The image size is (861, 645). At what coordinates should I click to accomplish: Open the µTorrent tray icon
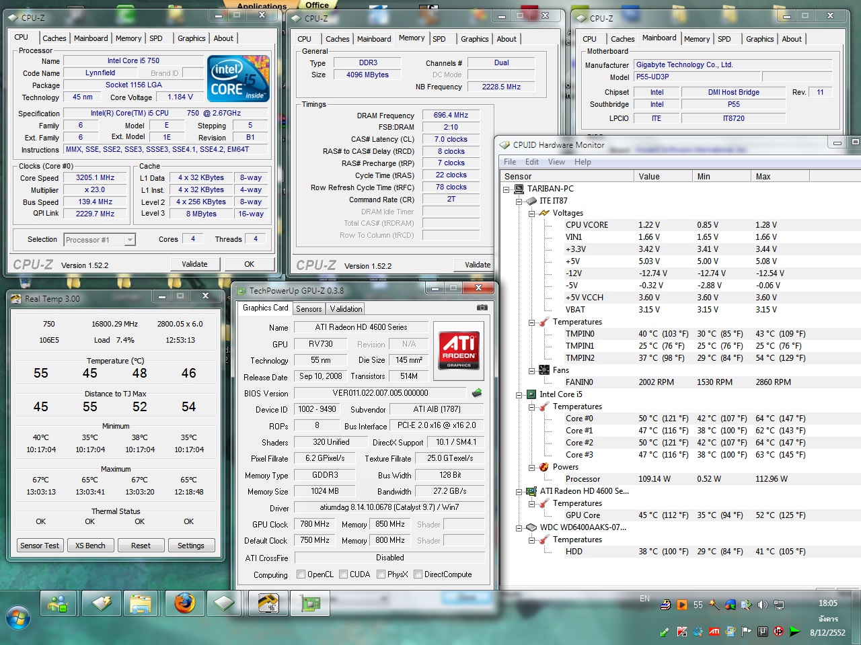[763, 632]
